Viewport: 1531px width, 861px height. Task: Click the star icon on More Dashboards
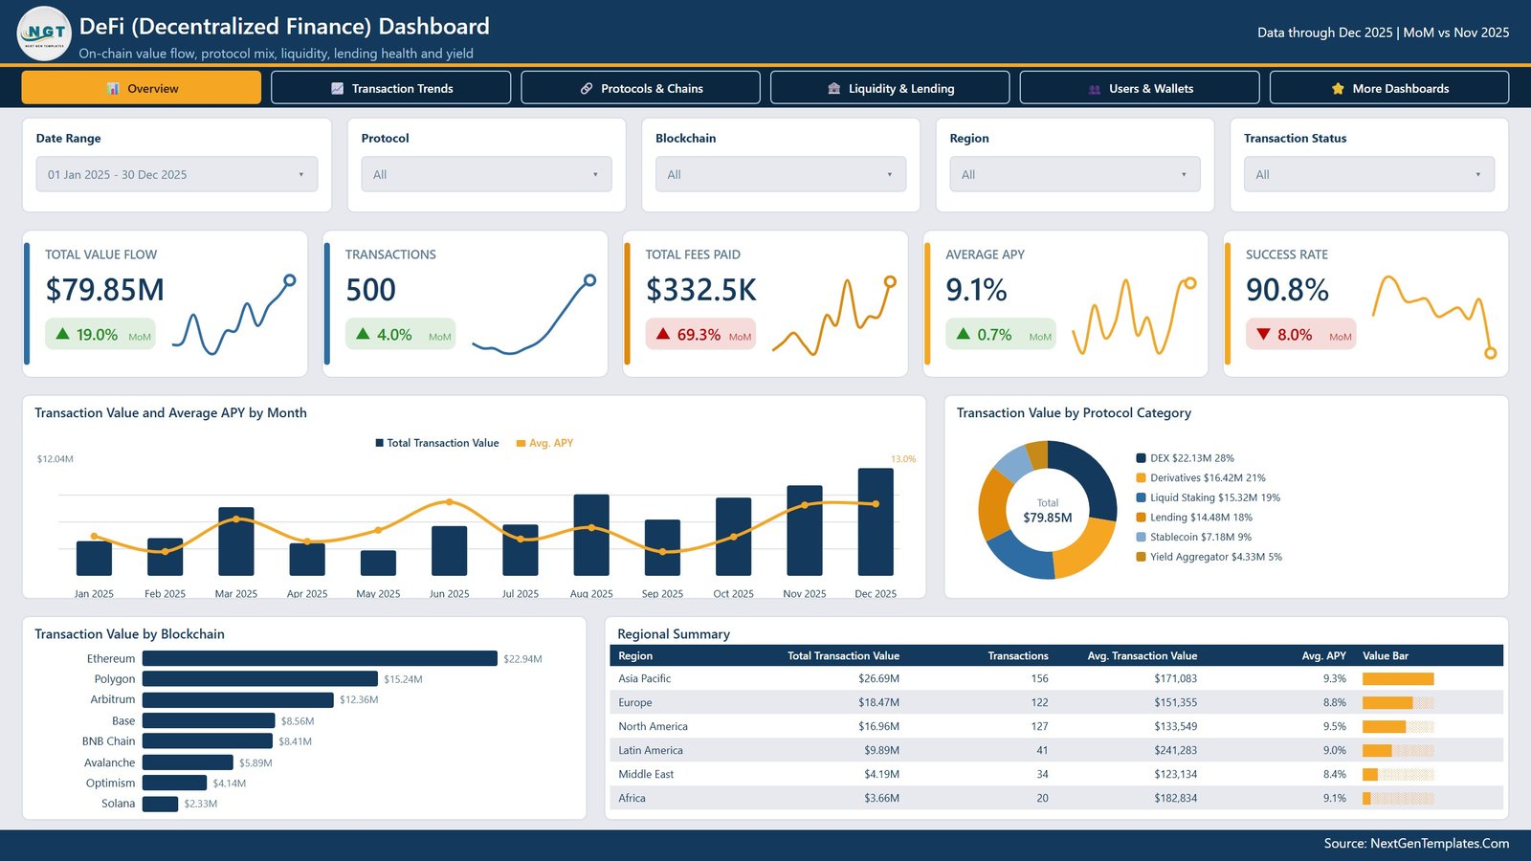[x=1338, y=89]
